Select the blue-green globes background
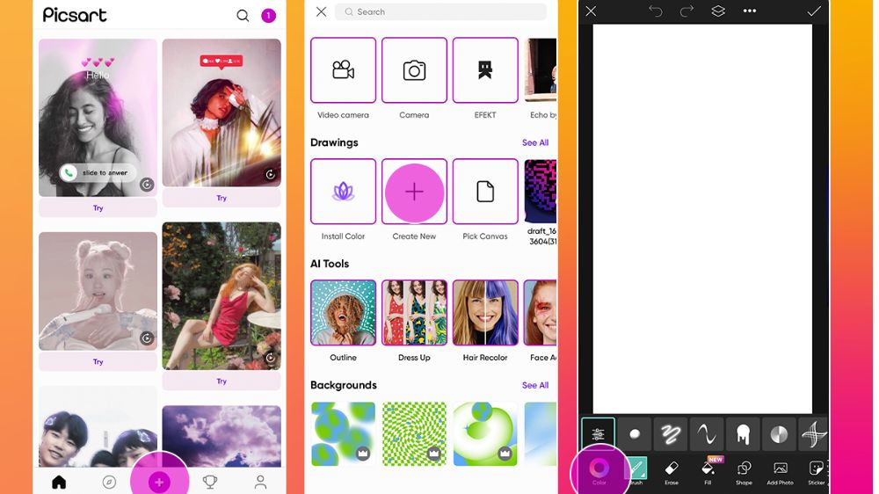The height and width of the screenshot is (494, 879). pyautogui.click(x=343, y=433)
